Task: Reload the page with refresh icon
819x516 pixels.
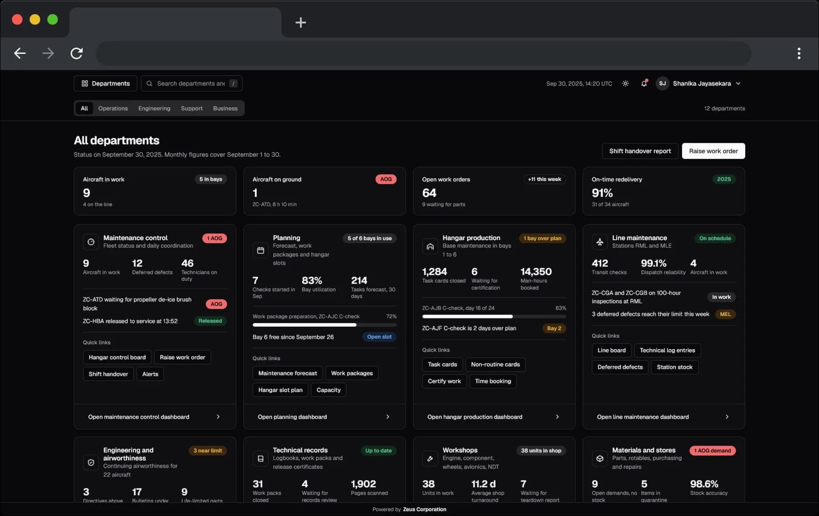Action: pos(76,53)
